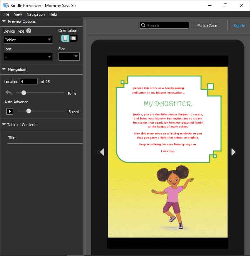Go to the next page arrow
Screen dimensions: 250x256
[233, 152]
